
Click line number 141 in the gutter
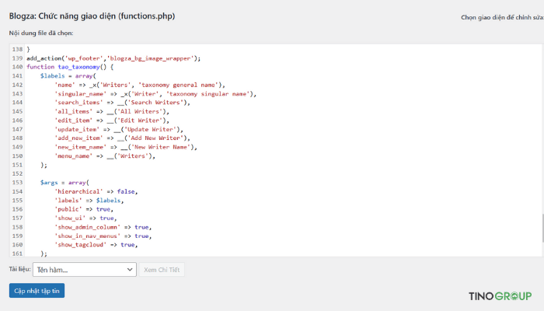tap(17, 75)
